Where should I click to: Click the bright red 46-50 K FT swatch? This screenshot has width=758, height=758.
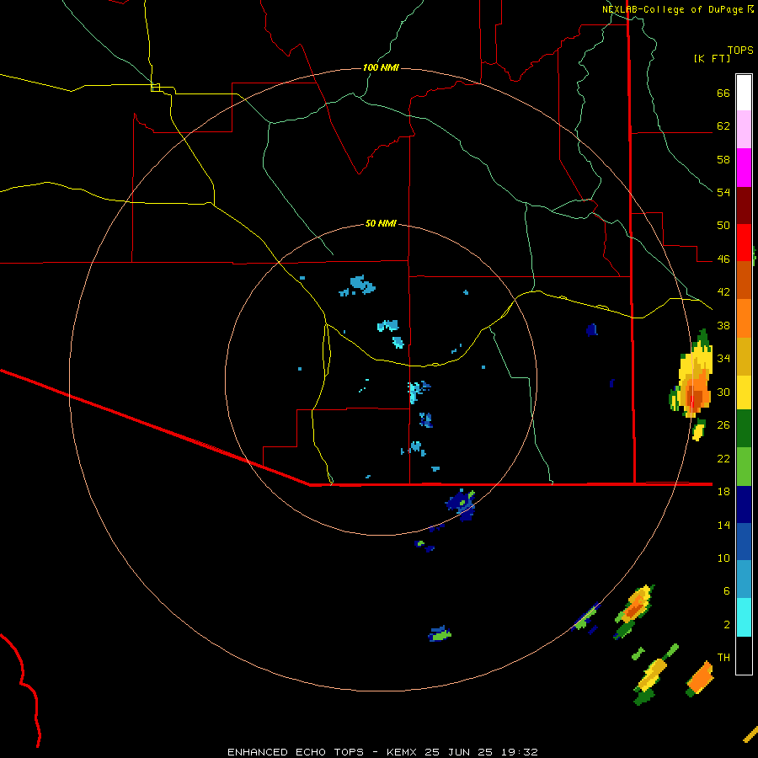(x=744, y=243)
